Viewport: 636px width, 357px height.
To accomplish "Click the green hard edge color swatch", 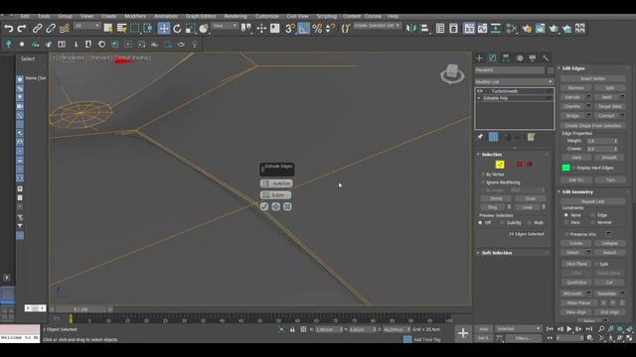I will click(x=565, y=168).
